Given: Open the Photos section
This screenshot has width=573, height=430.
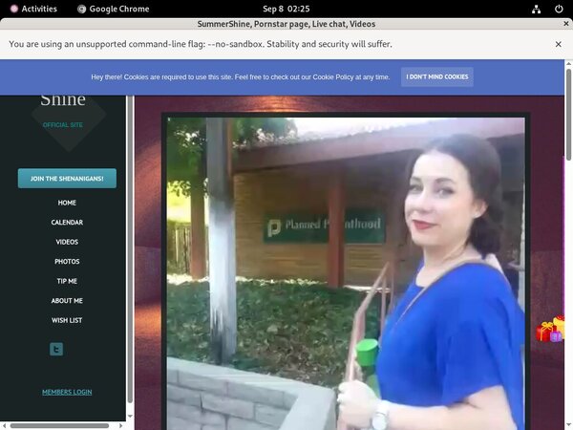Looking at the screenshot, I should click(x=67, y=262).
